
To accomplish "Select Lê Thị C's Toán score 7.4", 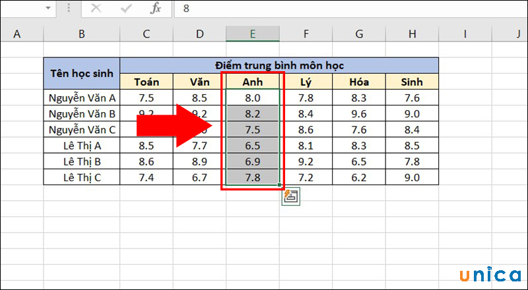I will 147,177.
